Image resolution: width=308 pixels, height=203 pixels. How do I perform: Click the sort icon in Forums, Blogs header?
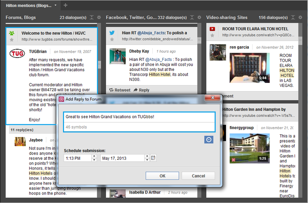point(91,17)
